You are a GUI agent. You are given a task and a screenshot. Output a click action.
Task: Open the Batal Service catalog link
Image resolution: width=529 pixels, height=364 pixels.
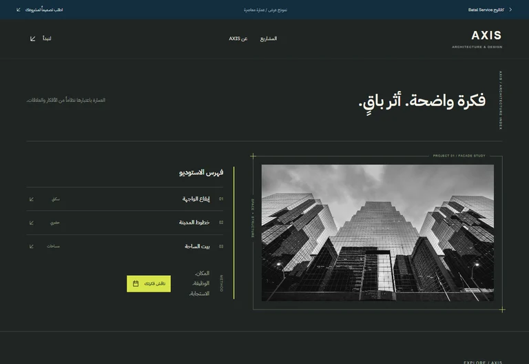486,10
